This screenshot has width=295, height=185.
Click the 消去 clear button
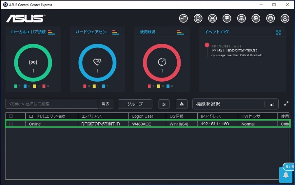click(106, 104)
